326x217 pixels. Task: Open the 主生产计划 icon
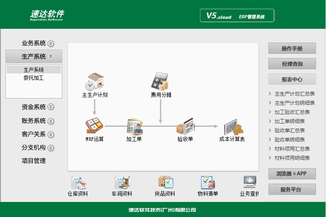(95, 81)
